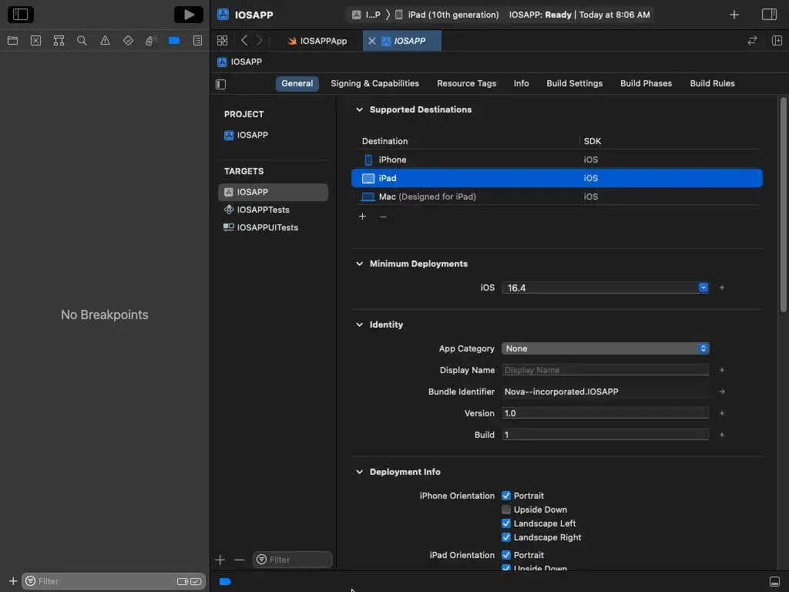
Task: Click the editor options swap arrows icon
Action: click(x=752, y=41)
